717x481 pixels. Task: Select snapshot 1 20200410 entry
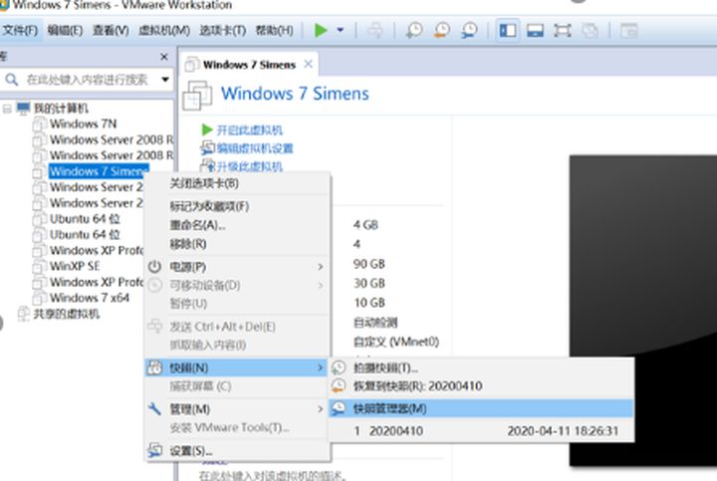coord(481,430)
